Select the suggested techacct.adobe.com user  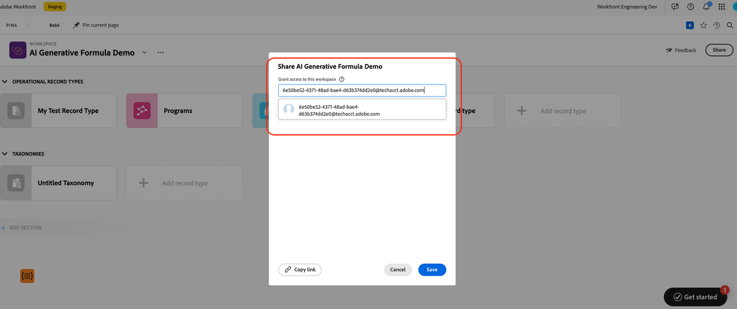tap(362, 110)
